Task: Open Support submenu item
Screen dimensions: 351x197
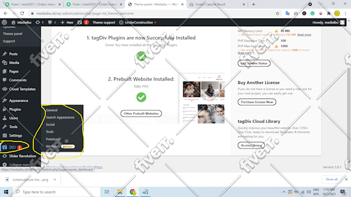Action: coord(9,41)
